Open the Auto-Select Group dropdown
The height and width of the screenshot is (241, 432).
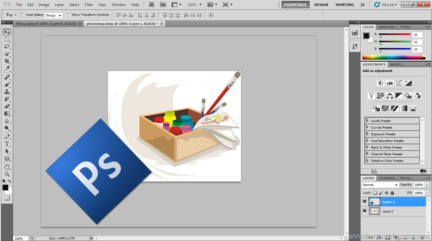point(54,16)
